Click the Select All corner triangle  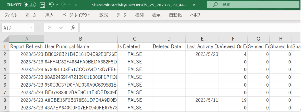pos(5,39)
